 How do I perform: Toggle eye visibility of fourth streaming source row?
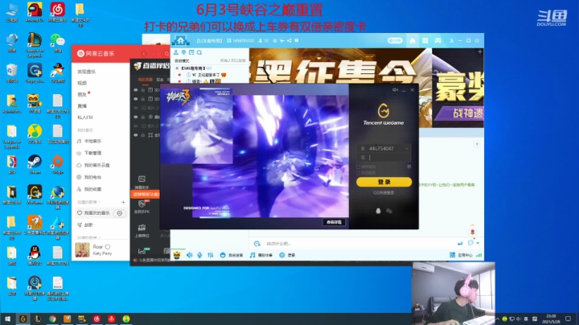(x=136, y=117)
